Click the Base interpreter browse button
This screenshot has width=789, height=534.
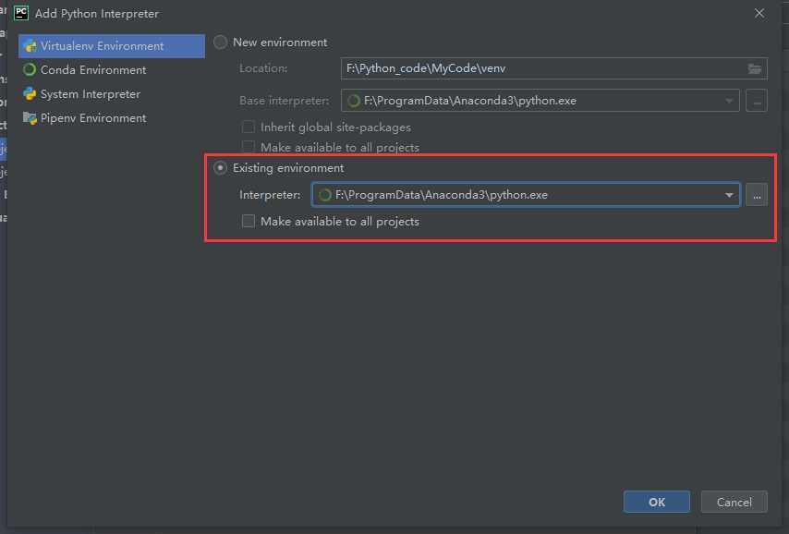(757, 101)
